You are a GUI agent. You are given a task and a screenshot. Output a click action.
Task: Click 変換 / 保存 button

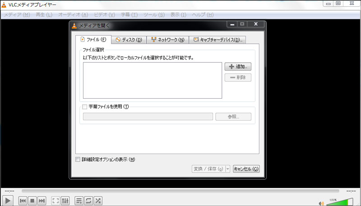click(208, 169)
